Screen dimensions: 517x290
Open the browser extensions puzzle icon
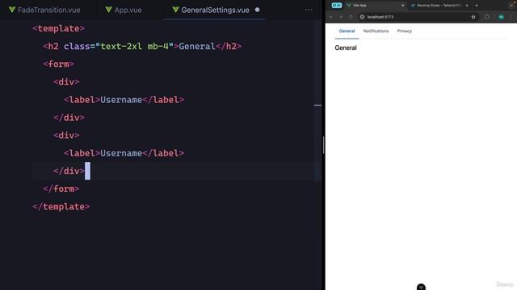point(487,17)
